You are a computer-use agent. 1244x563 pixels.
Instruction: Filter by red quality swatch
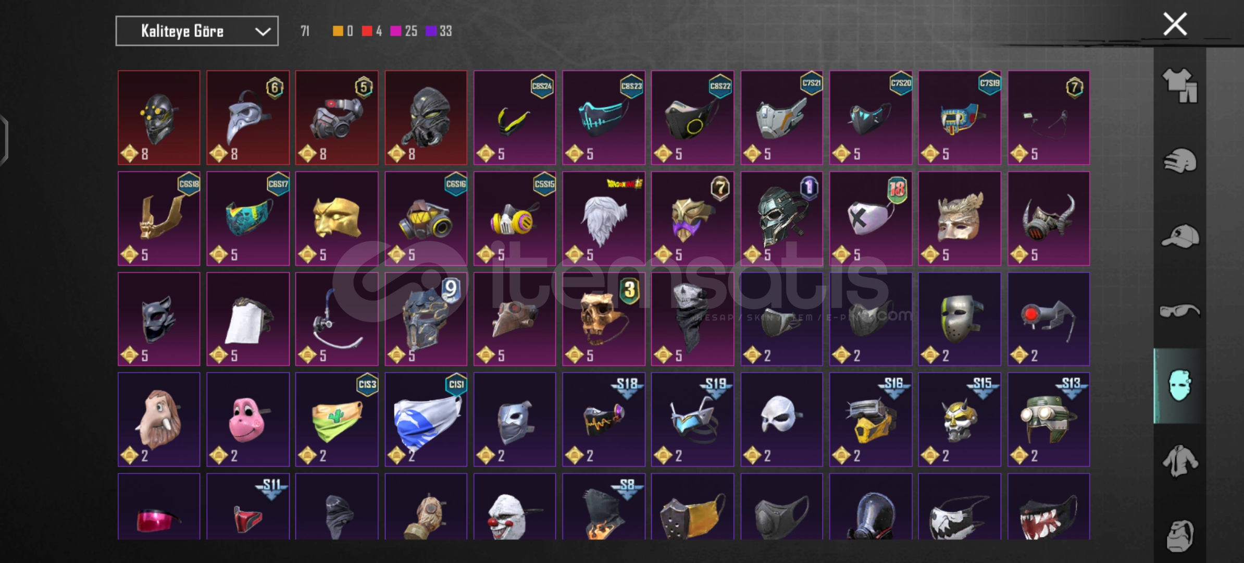point(367,31)
